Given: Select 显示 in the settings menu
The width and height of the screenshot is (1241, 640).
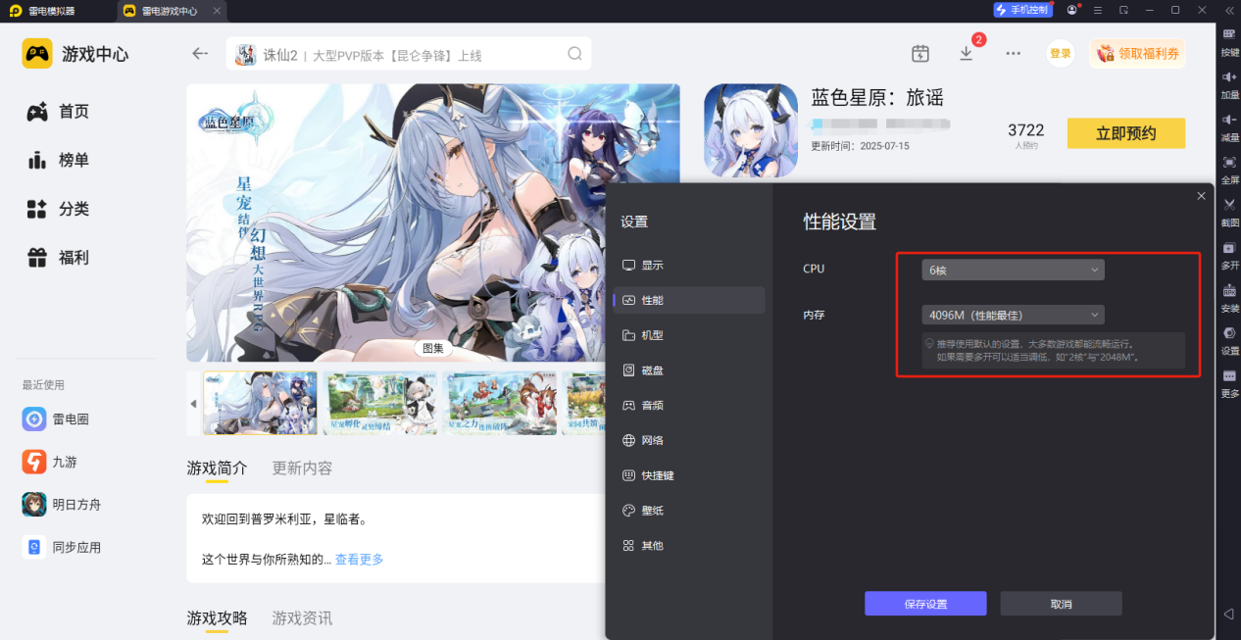Looking at the screenshot, I should pyautogui.click(x=689, y=266).
